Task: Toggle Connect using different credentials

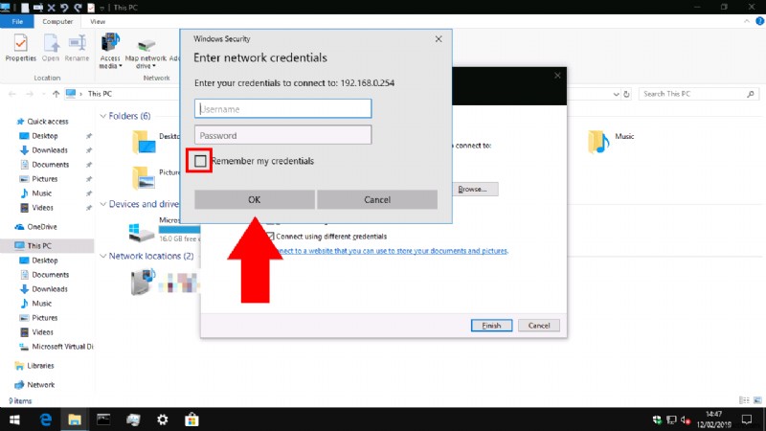Action: point(270,236)
